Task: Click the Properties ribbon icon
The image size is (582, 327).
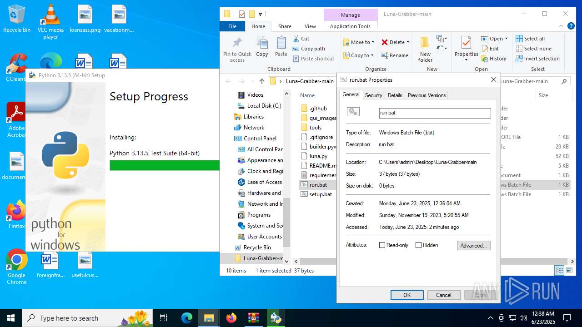Action: tap(466, 43)
